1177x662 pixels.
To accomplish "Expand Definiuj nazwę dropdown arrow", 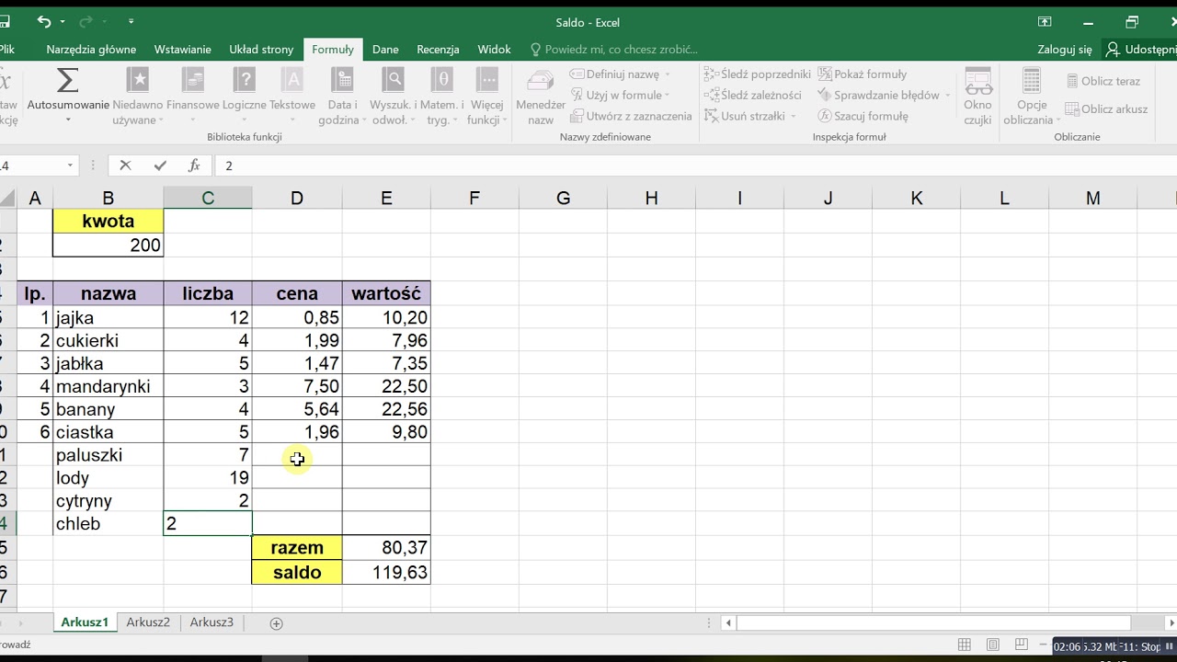I will 668,74.
